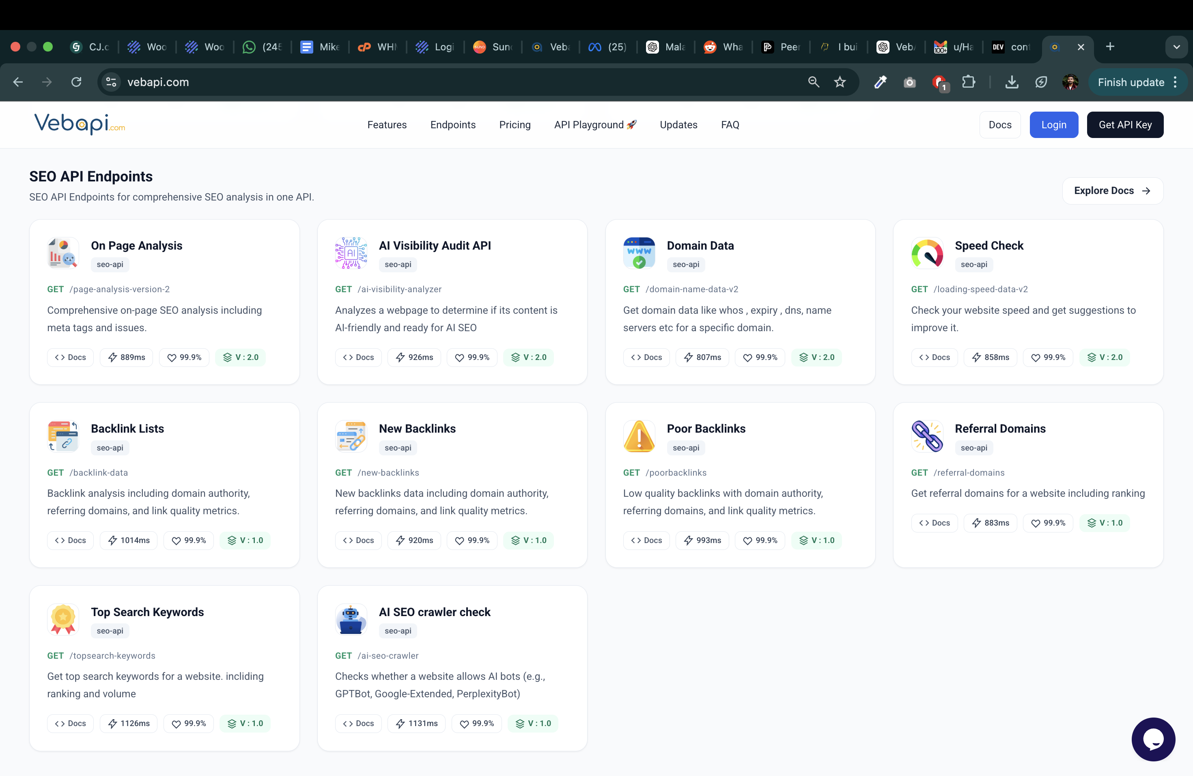
Task: Click the Top Search Keywords medal icon
Action: 62,620
